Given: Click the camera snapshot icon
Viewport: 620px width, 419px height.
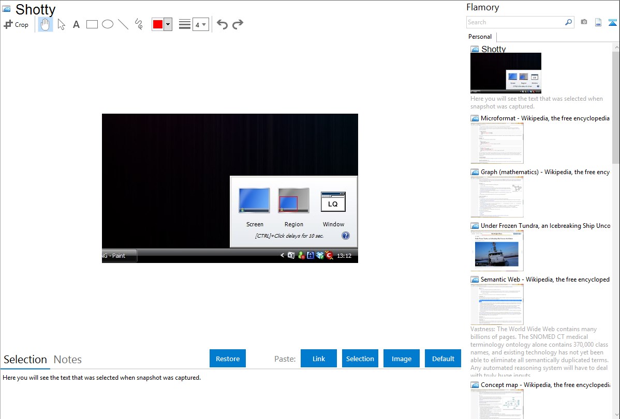Looking at the screenshot, I should [584, 22].
